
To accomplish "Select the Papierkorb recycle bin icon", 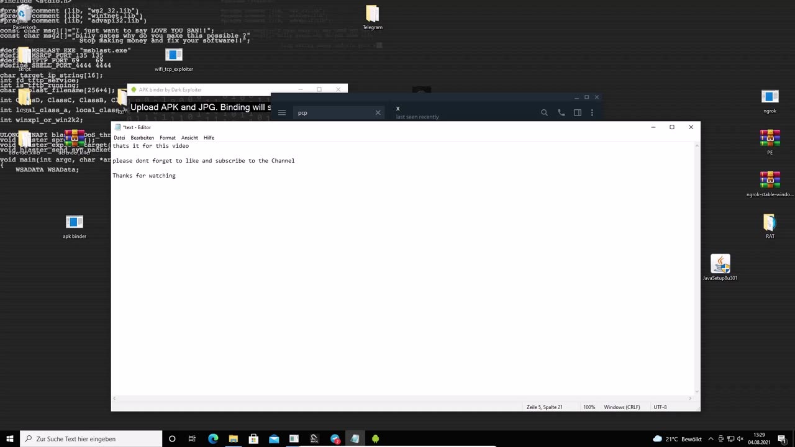I will point(24,17).
